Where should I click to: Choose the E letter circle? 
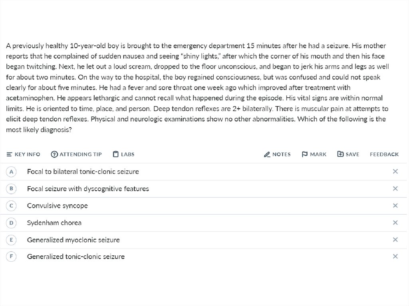[x=11, y=240]
